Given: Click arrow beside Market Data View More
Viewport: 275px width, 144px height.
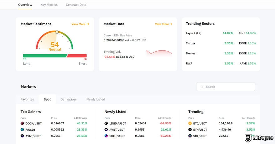Looking at the screenshot, I should click(171, 24).
